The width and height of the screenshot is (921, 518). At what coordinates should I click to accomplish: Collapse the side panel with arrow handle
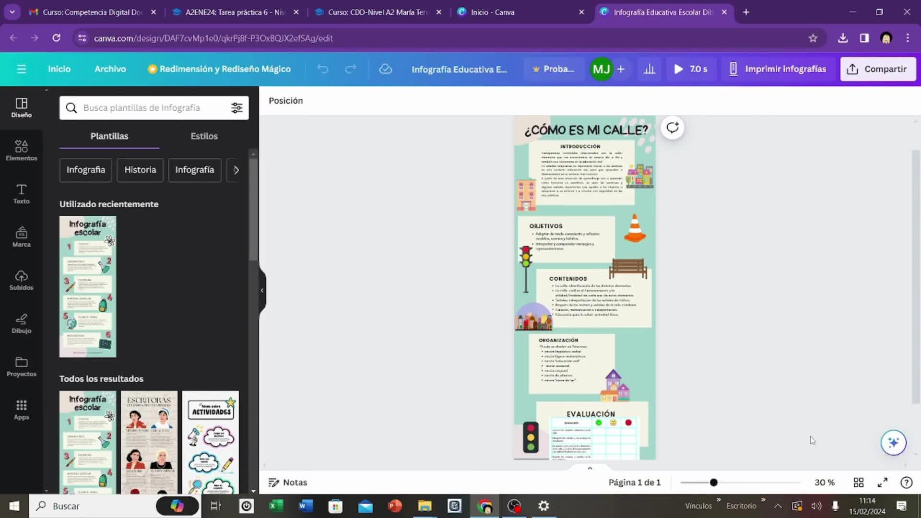point(262,290)
